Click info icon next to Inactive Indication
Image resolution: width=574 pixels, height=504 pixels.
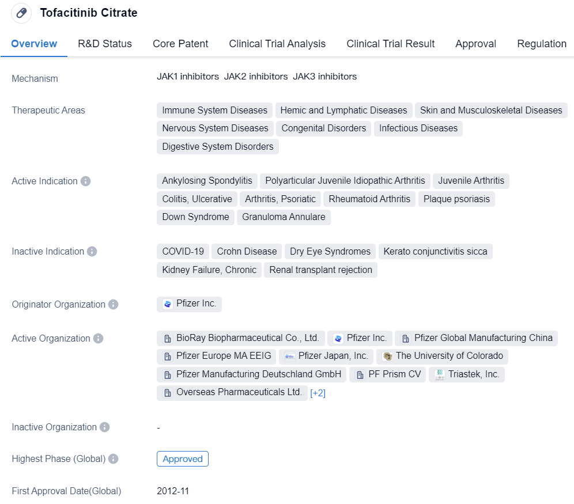click(92, 251)
